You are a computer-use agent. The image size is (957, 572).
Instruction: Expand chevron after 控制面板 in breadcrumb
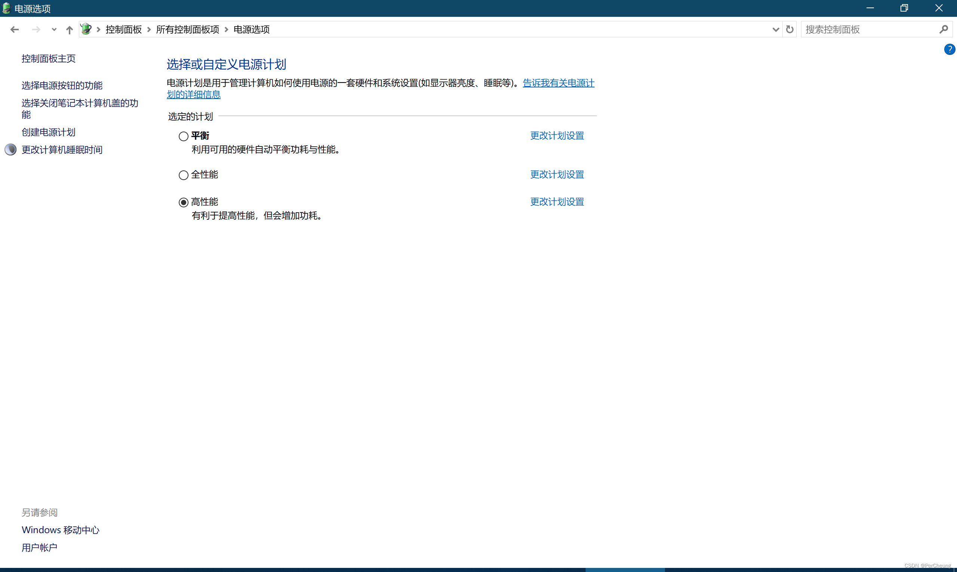coord(149,30)
